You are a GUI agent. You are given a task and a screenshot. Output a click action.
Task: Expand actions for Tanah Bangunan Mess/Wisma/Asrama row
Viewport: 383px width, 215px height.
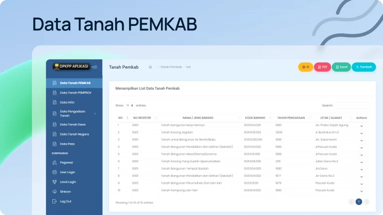click(362, 155)
